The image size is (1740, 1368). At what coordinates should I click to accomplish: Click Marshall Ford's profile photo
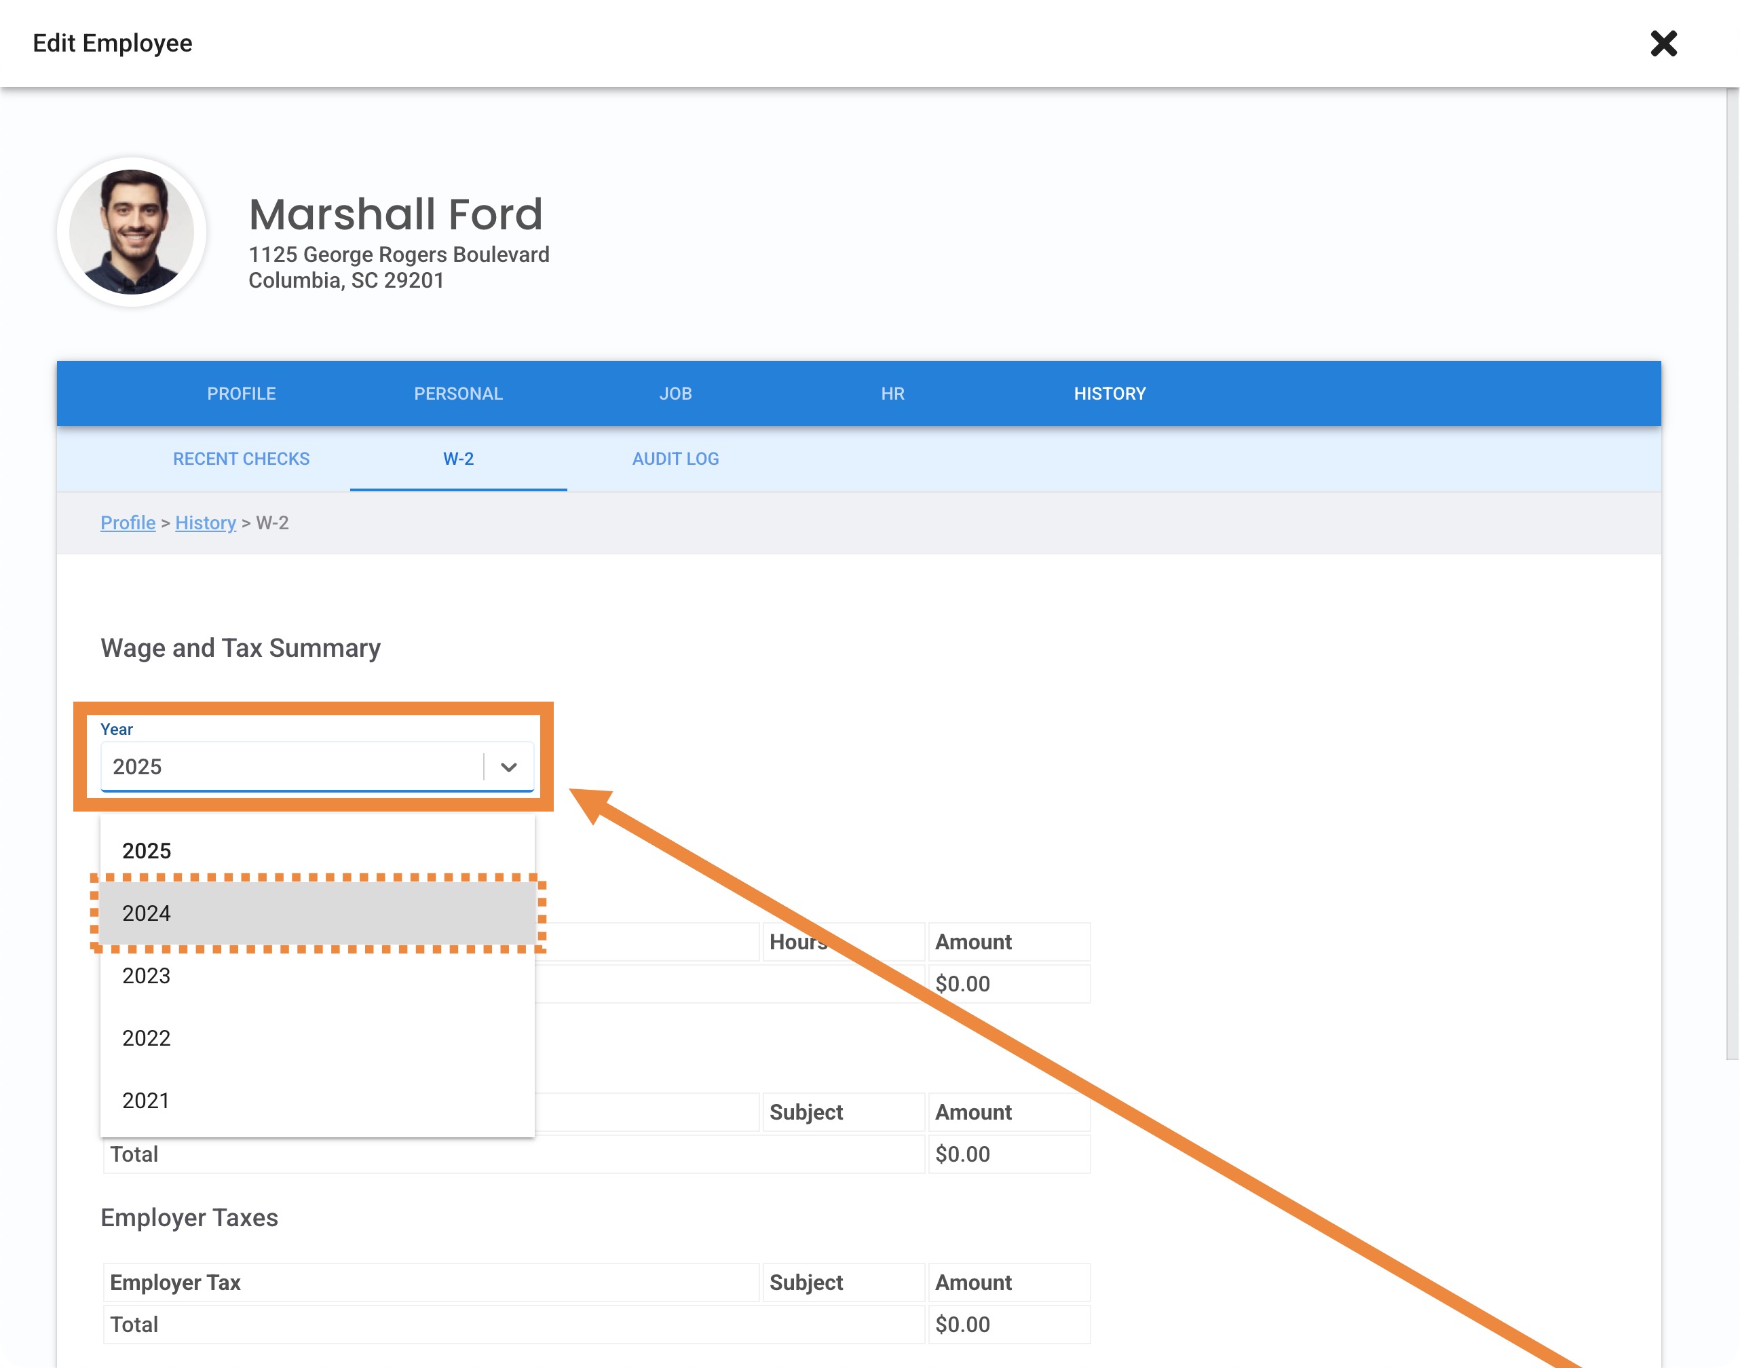pos(132,232)
